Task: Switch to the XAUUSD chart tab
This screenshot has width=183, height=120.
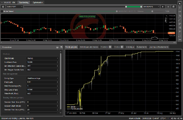Action: pos(8,2)
